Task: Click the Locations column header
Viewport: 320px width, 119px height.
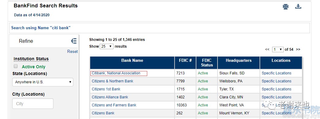Action: [x=281, y=63]
